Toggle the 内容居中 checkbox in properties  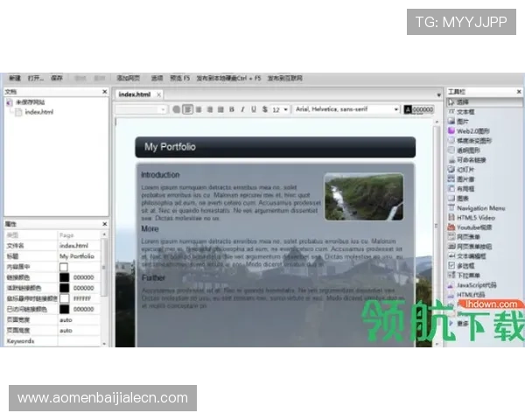[x=63, y=267]
